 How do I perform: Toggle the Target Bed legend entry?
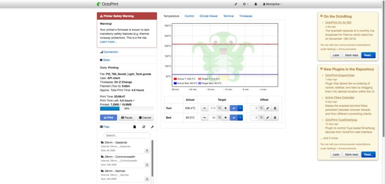pyautogui.click(x=210, y=84)
